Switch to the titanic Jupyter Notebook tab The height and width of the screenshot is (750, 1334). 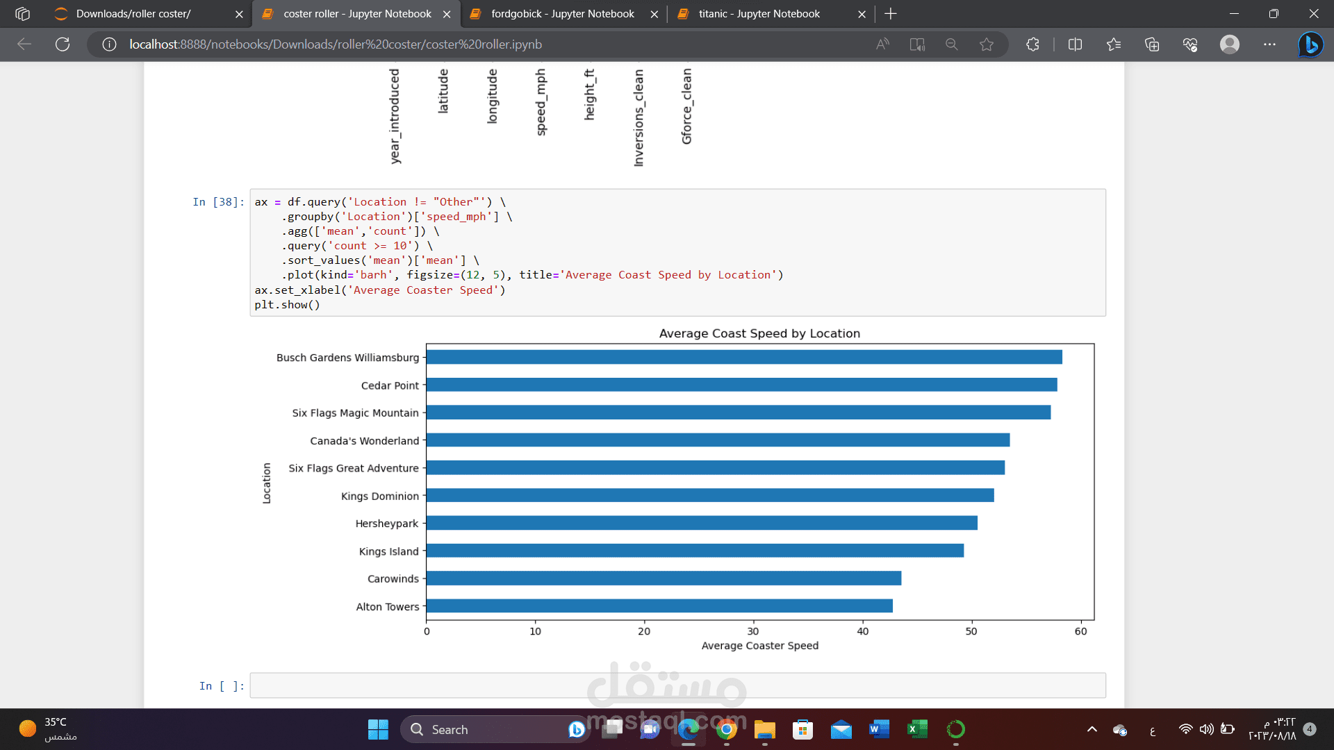[759, 14]
